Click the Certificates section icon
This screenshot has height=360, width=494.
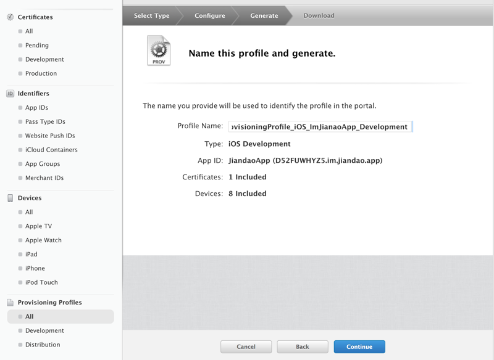coord(10,17)
